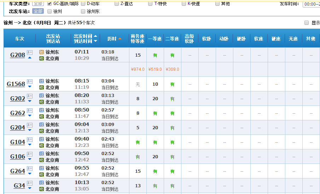Open train G264 details link
Viewport: 320px width, 194px height.
(x=18, y=171)
